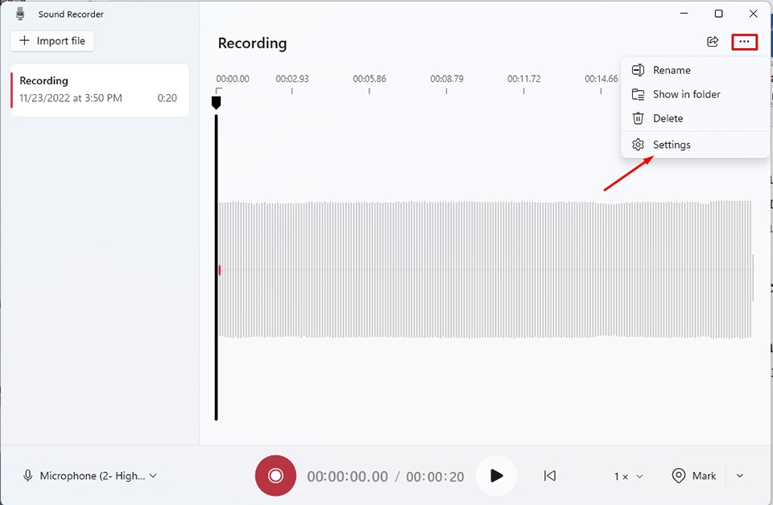Screen dimensions: 773x505
Task: Click the playhead handle on timeline
Action: coord(216,102)
